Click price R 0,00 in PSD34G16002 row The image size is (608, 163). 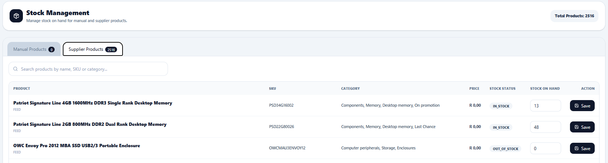(x=475, y=105)
